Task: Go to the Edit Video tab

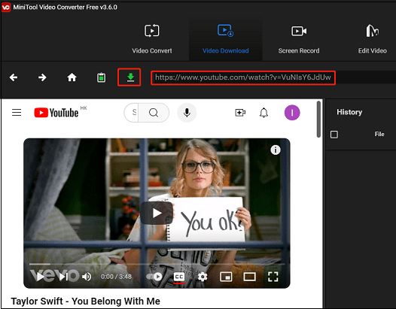Action: coord(372,39)
